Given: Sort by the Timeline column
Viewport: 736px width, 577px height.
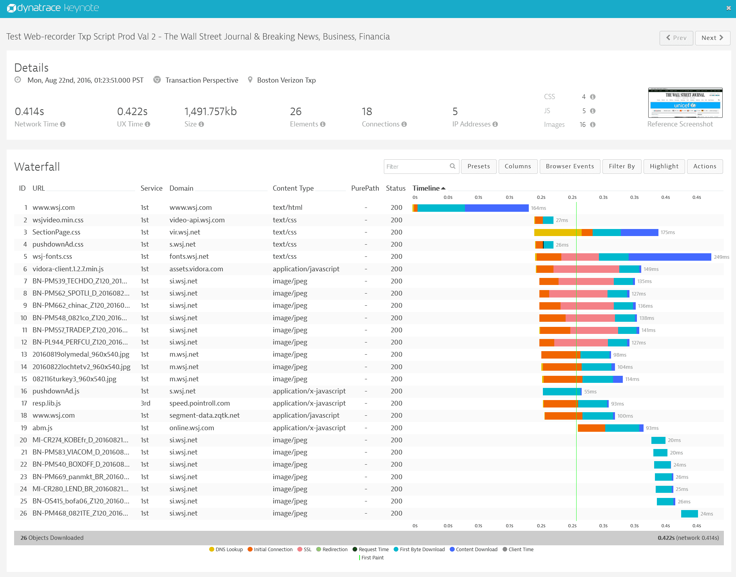Looking at the screenshot, I should pos(429,188).
